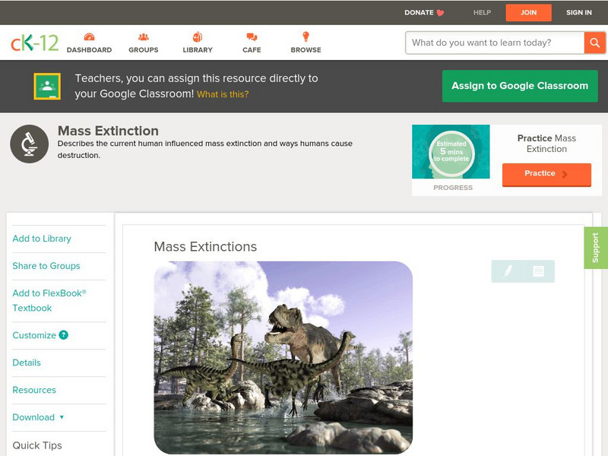Open the Dashboard gauge icon

pyautogui.click(x=89, y=36)
